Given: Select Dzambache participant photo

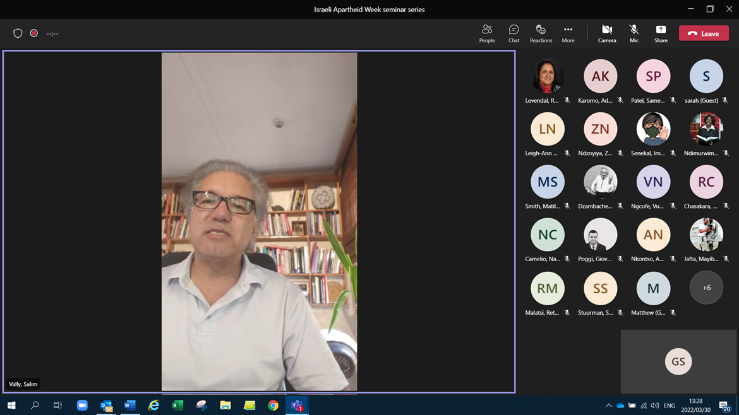Looking at the screenshot, I should (x=600, y=182).
